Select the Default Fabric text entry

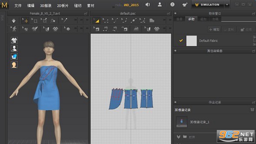(208, 41)
